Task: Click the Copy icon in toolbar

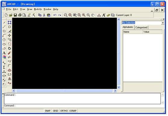Action: click(x=40, y=15)
